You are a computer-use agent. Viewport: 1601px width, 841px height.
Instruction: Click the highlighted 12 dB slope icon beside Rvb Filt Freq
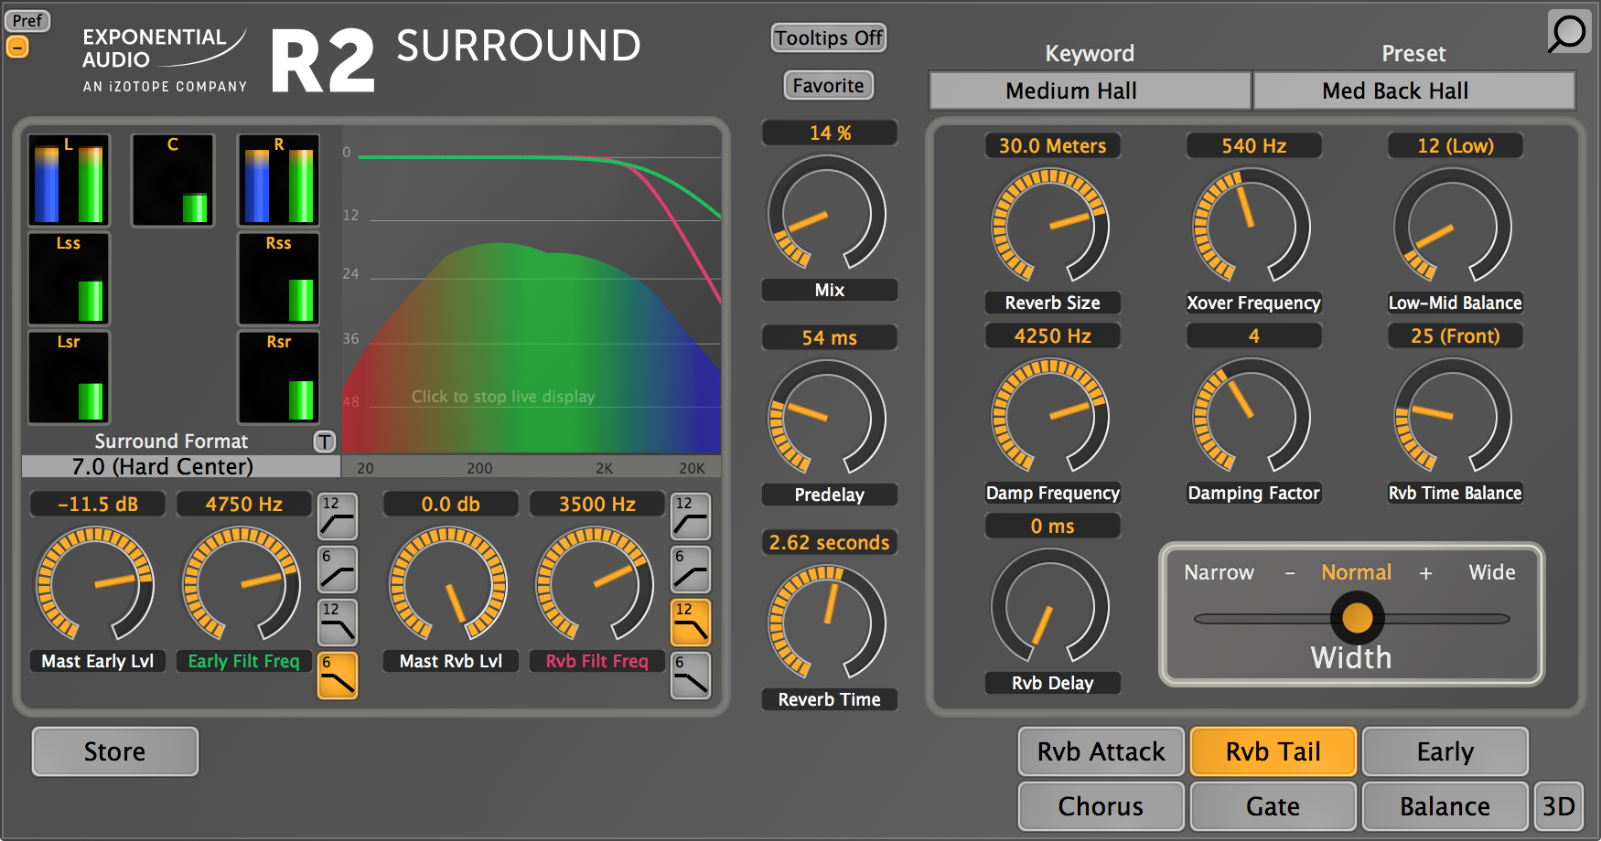click(691, 623)
